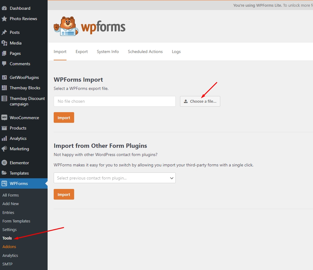Image resolution: width=313 pixels, height=270 pixels.
Task: Click the Comments speech bubble icon
Action: 4,64
